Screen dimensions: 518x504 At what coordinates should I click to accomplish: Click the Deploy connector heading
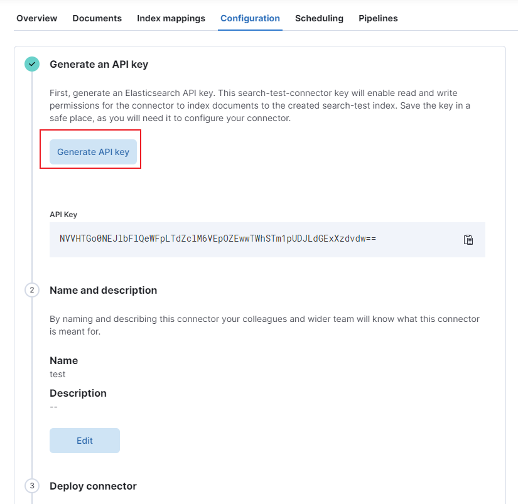[x=93, y=486]
